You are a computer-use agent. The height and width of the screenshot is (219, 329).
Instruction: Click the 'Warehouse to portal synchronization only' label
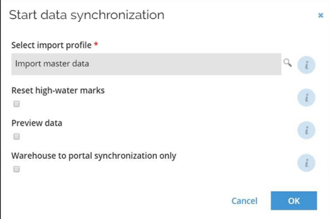point(94,156)
